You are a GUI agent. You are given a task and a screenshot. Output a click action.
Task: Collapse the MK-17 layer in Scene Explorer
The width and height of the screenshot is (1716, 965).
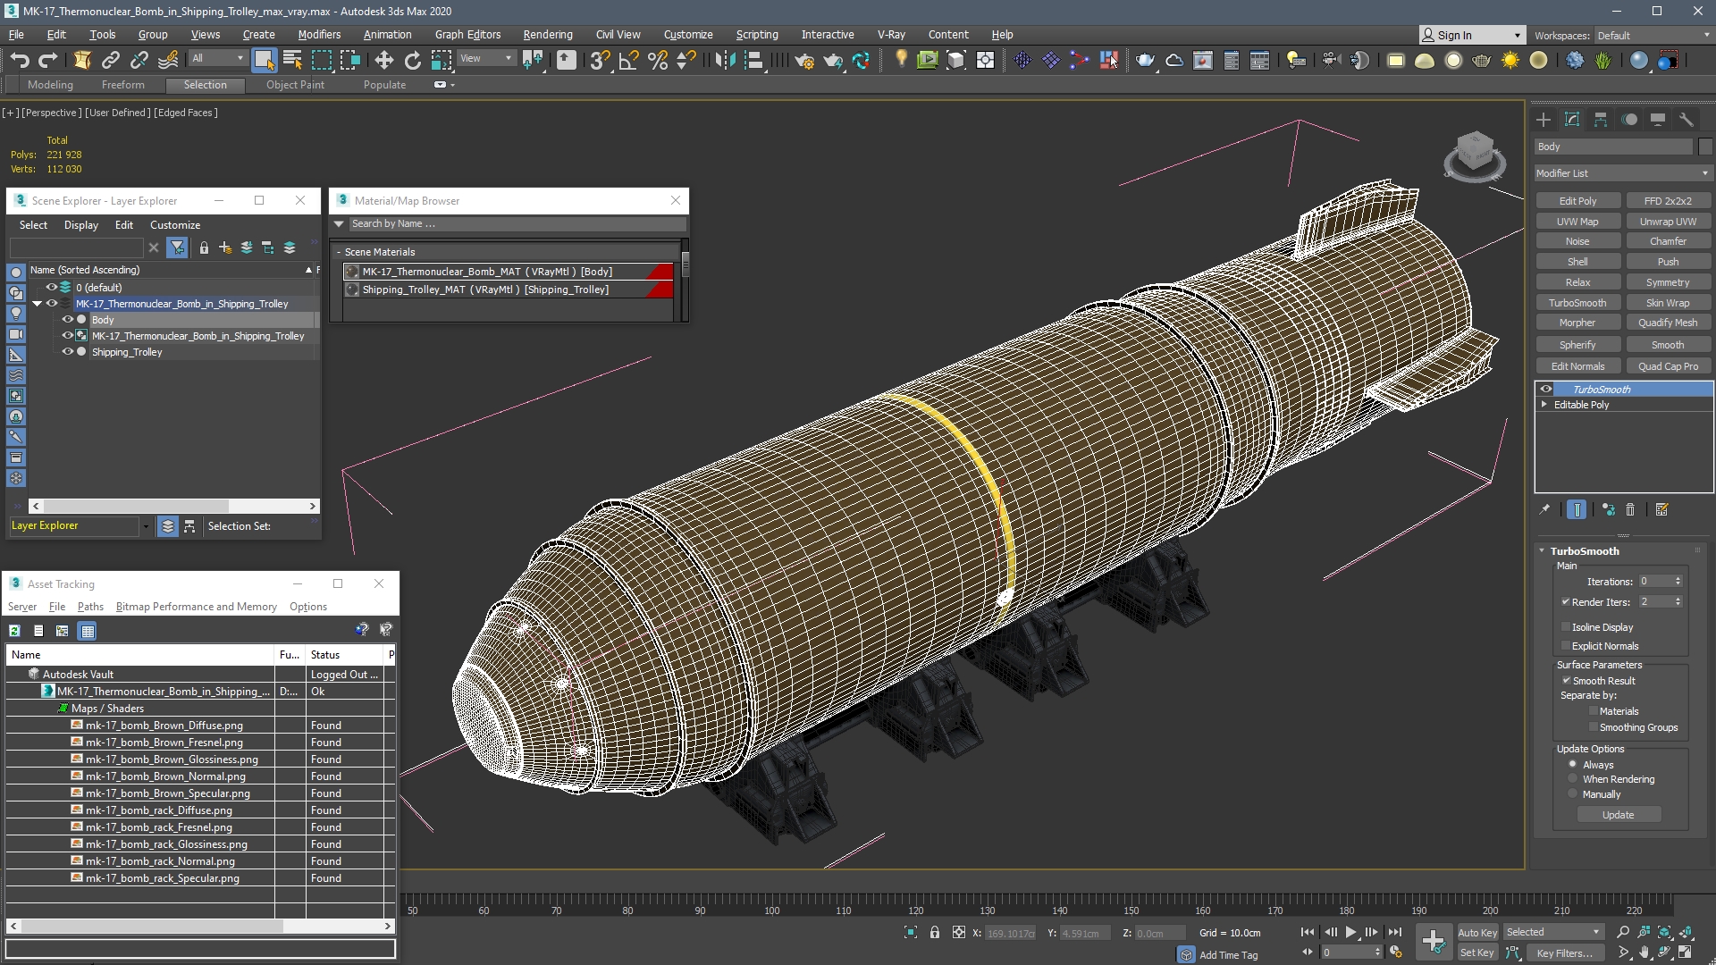(38, 304)
